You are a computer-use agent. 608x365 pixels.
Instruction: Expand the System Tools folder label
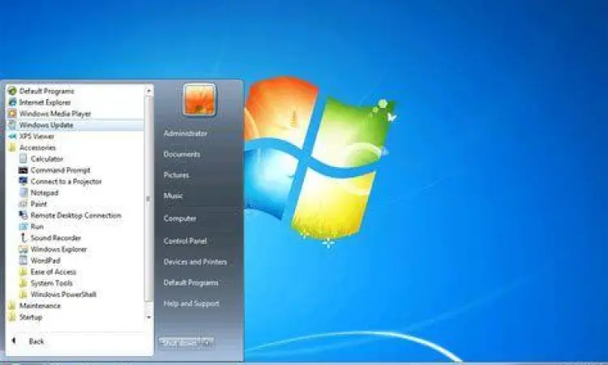pyautogui.click(x=52, y=283)
